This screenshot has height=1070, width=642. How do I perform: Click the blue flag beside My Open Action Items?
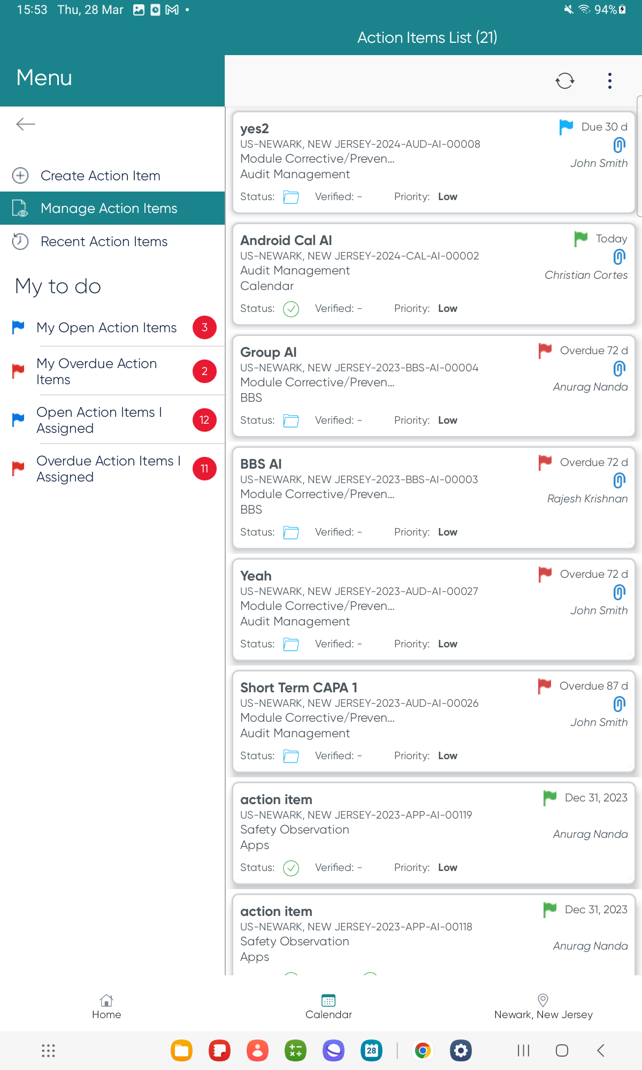tap(18, 327)
